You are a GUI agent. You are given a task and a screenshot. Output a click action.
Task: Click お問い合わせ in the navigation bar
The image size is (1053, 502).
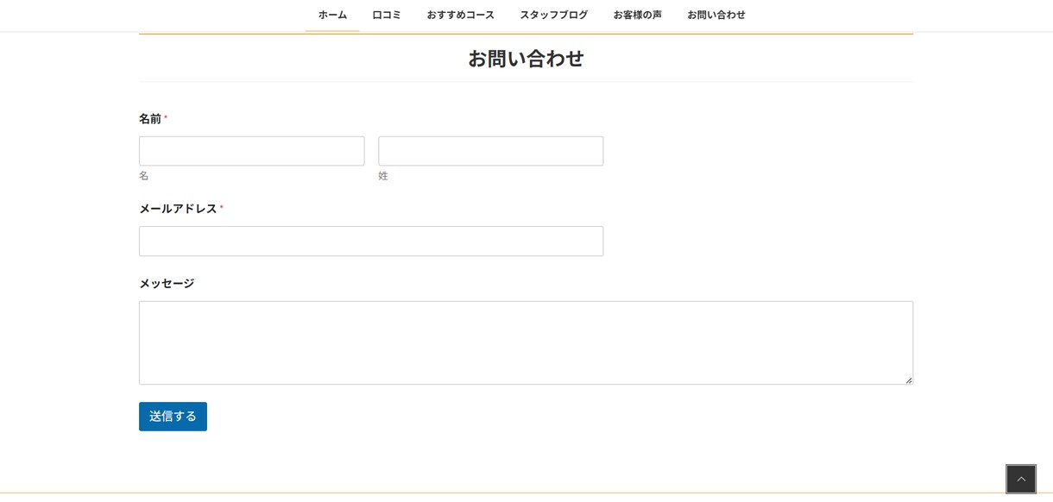[716, 15]
